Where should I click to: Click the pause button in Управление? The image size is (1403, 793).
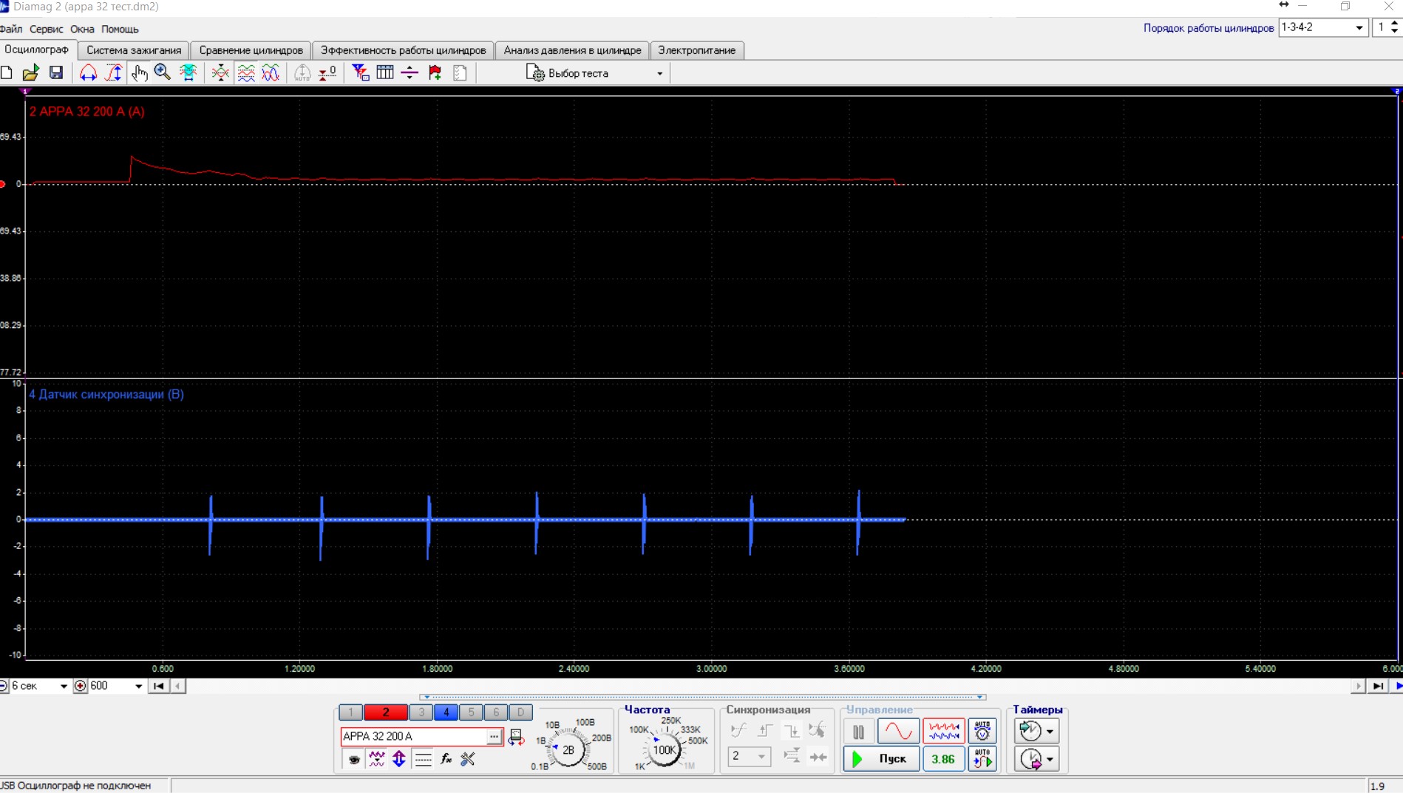click(858, 732)
